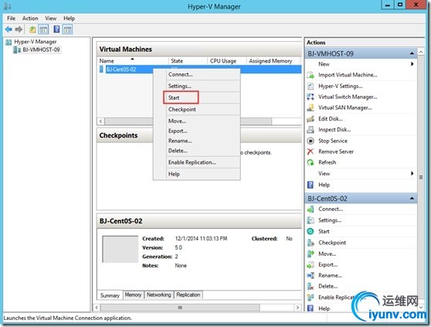Click the Show/Hide Action Pane toolbar icon
This screenshot has width=431, height=327.
pos(67,29)
